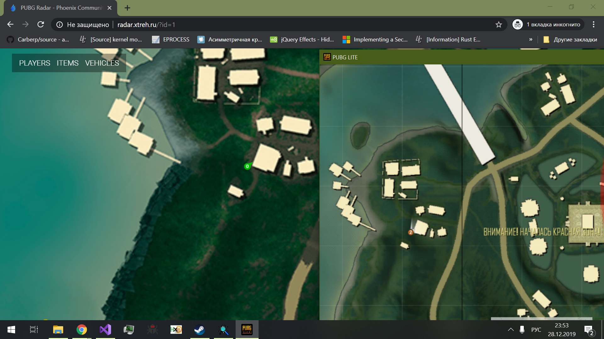This screenshot has width=604, height=339.
Task: Show hidden system tray icons
Action: pyautogui.click(x=511, y=330)
